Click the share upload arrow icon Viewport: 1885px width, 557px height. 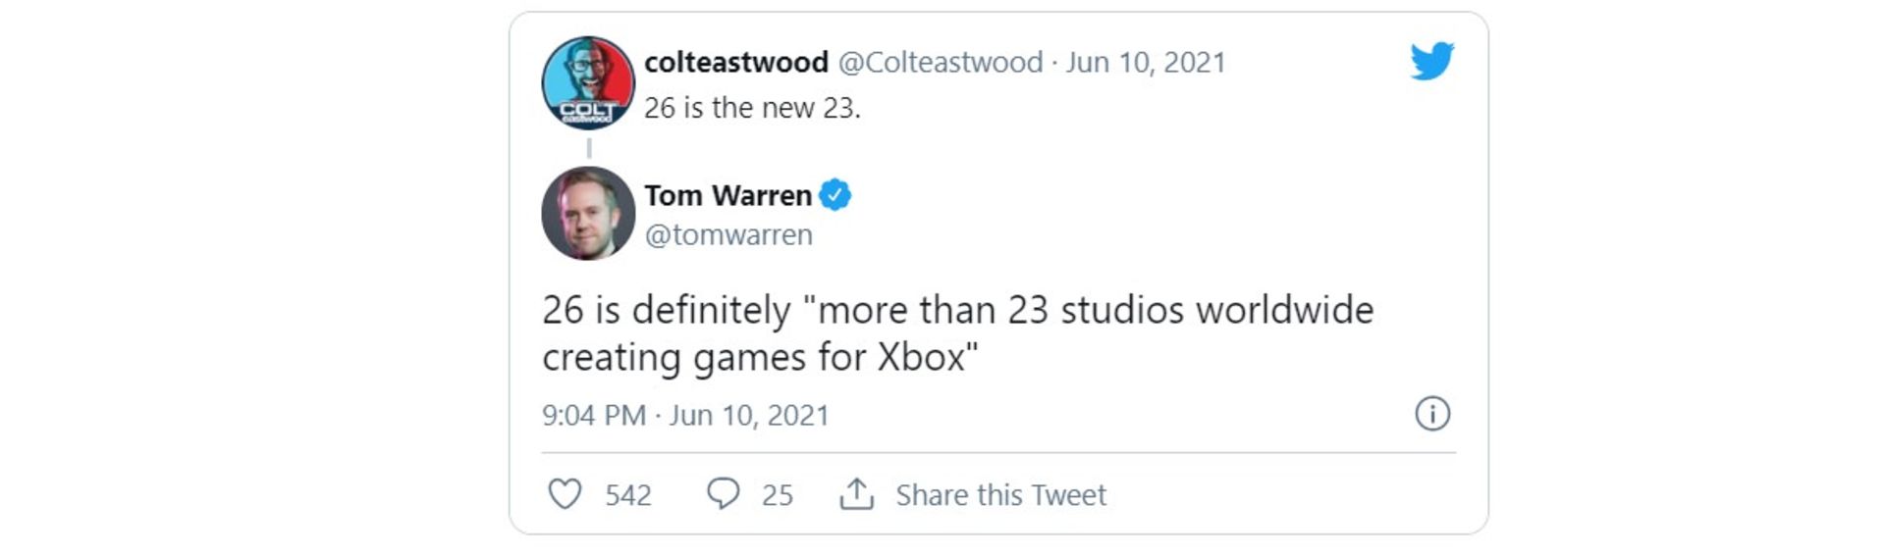point(856,493)
